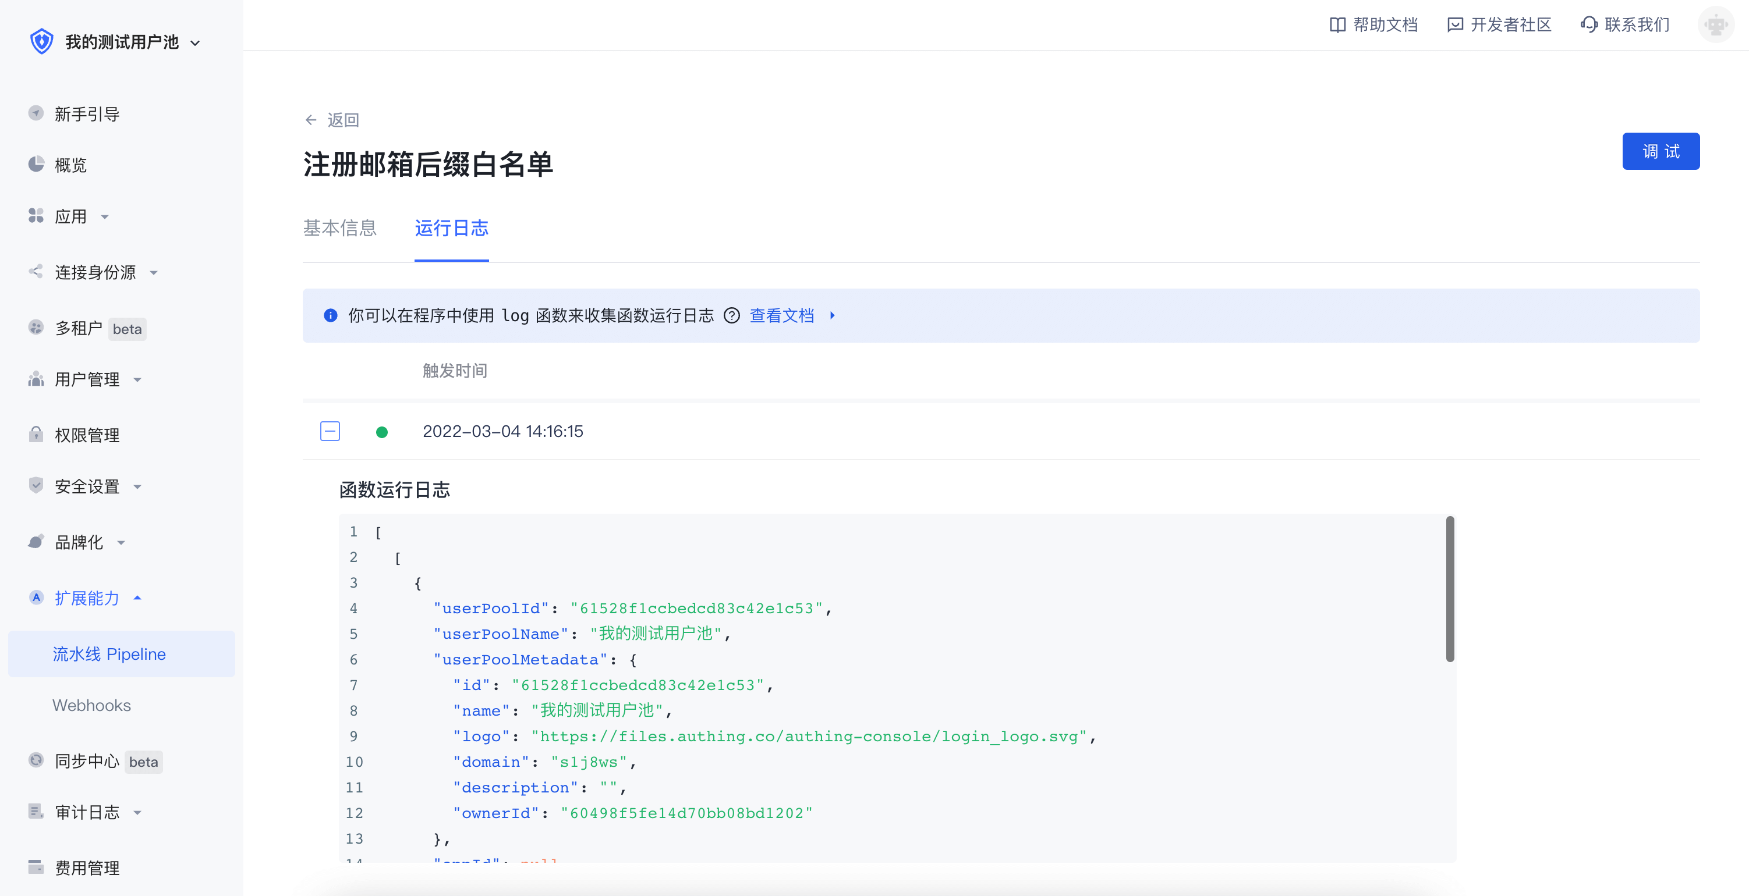1749x896 pixels.
Task: Click the developer community chat icon
Action: pos(1454,25)
